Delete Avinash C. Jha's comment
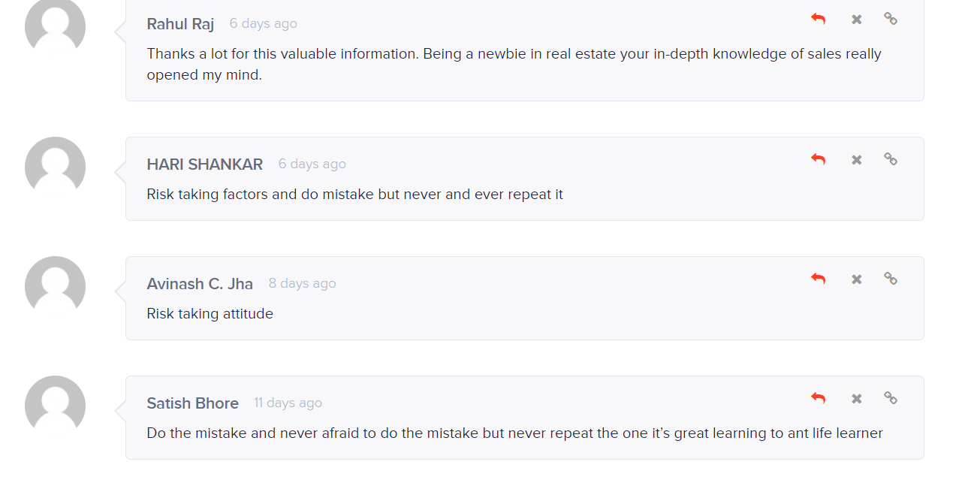 (857, 279)
